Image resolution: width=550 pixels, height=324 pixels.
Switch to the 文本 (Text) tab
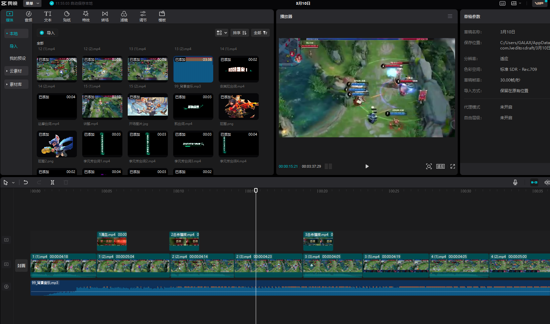(x=48, y=16)
